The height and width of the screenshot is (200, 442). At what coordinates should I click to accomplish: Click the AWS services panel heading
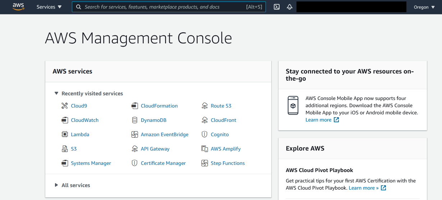pos(73,71)
